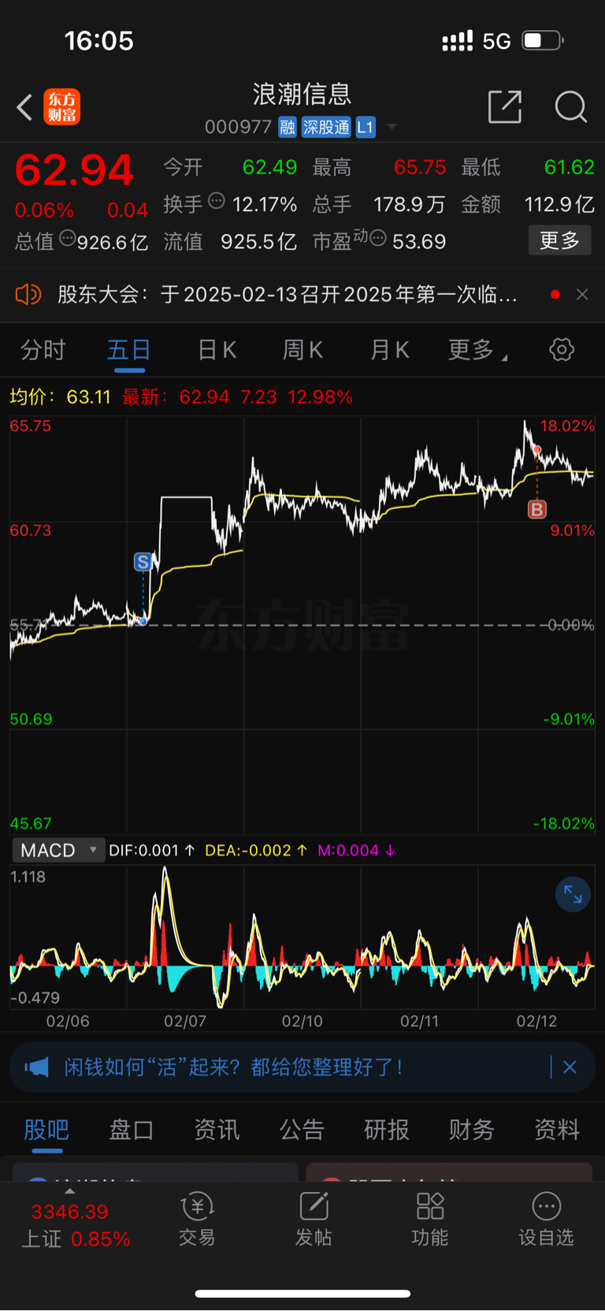This screenshot has height=1311, width=605.
Task: Open the 闲钱如何“活”起来 promo link
Action: click(x=233, y=1067)
